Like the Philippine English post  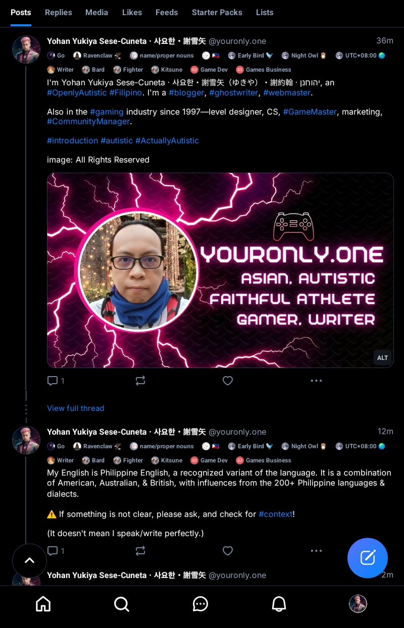[x=228, y=551]
